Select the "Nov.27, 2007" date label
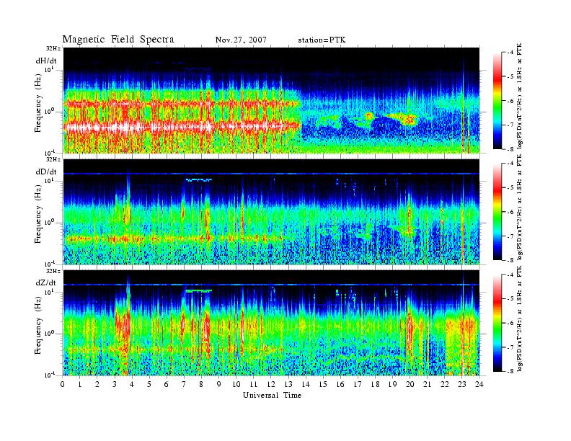Screen dimensions: 571x441 [241, 40]
